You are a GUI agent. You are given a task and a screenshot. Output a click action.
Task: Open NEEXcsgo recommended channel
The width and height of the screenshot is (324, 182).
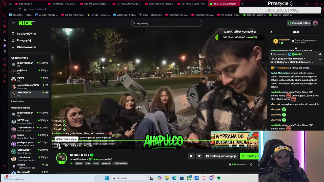30,122
